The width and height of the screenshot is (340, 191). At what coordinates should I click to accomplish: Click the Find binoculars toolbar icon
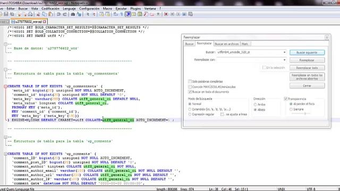(x=73, y=14)
